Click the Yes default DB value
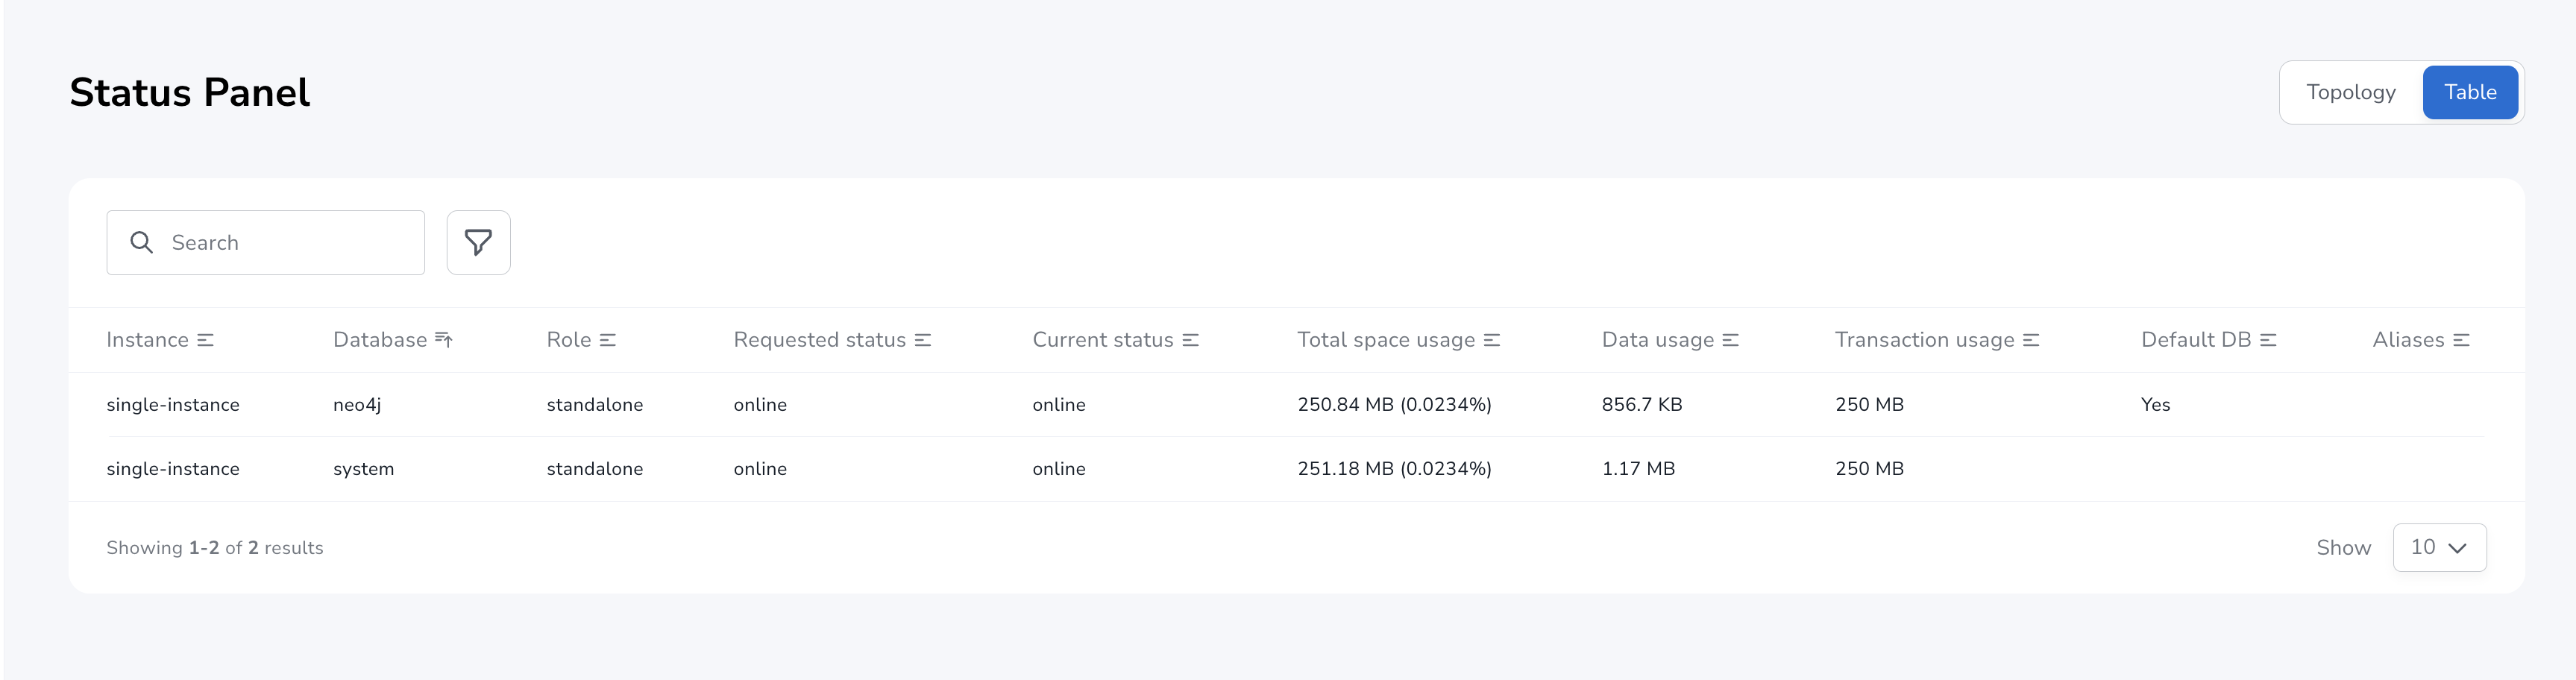This screenshot has width=2576, height=680. pos(2156,404)
